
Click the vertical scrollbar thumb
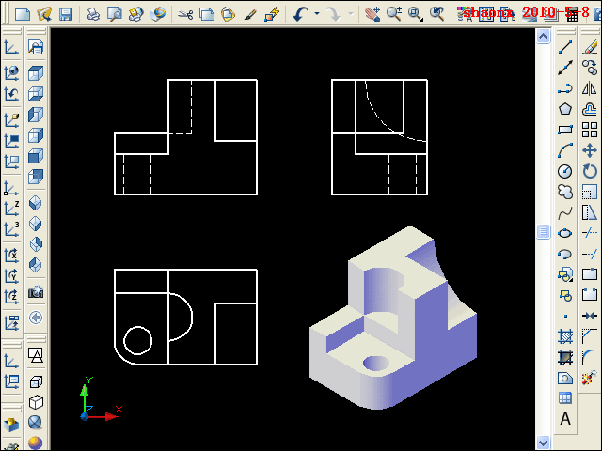point(543,232)
